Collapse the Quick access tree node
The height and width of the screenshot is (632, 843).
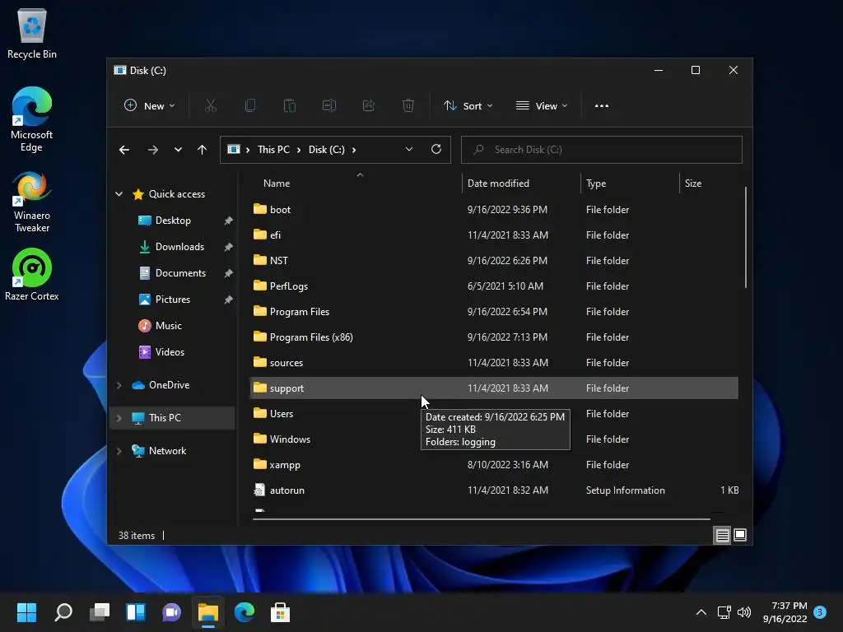pyautogui.click(x=119, y=194)
